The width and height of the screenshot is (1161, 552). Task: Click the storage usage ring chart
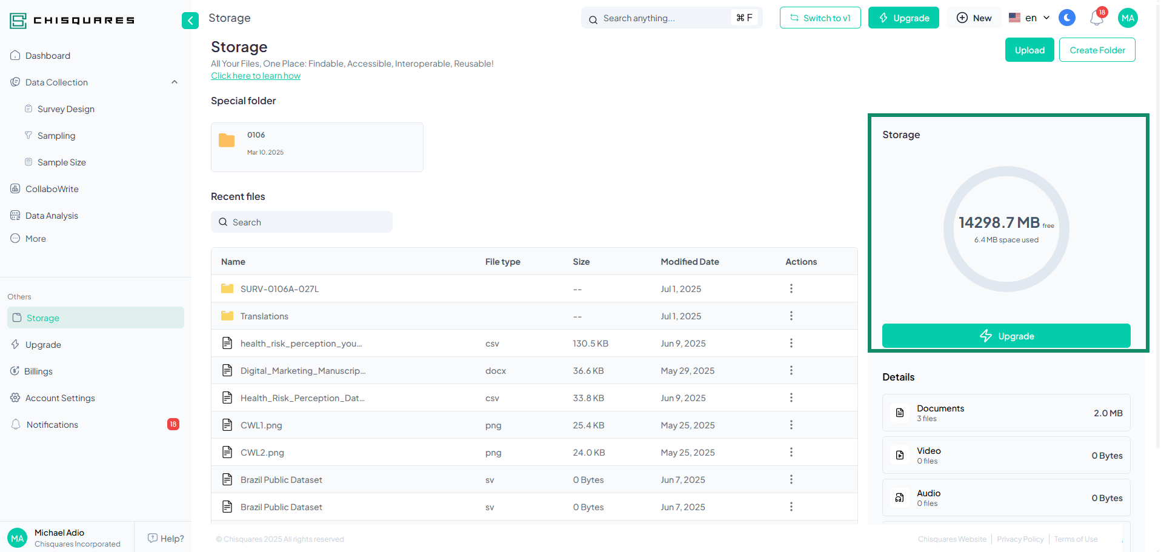click(x=1006, y=229)
